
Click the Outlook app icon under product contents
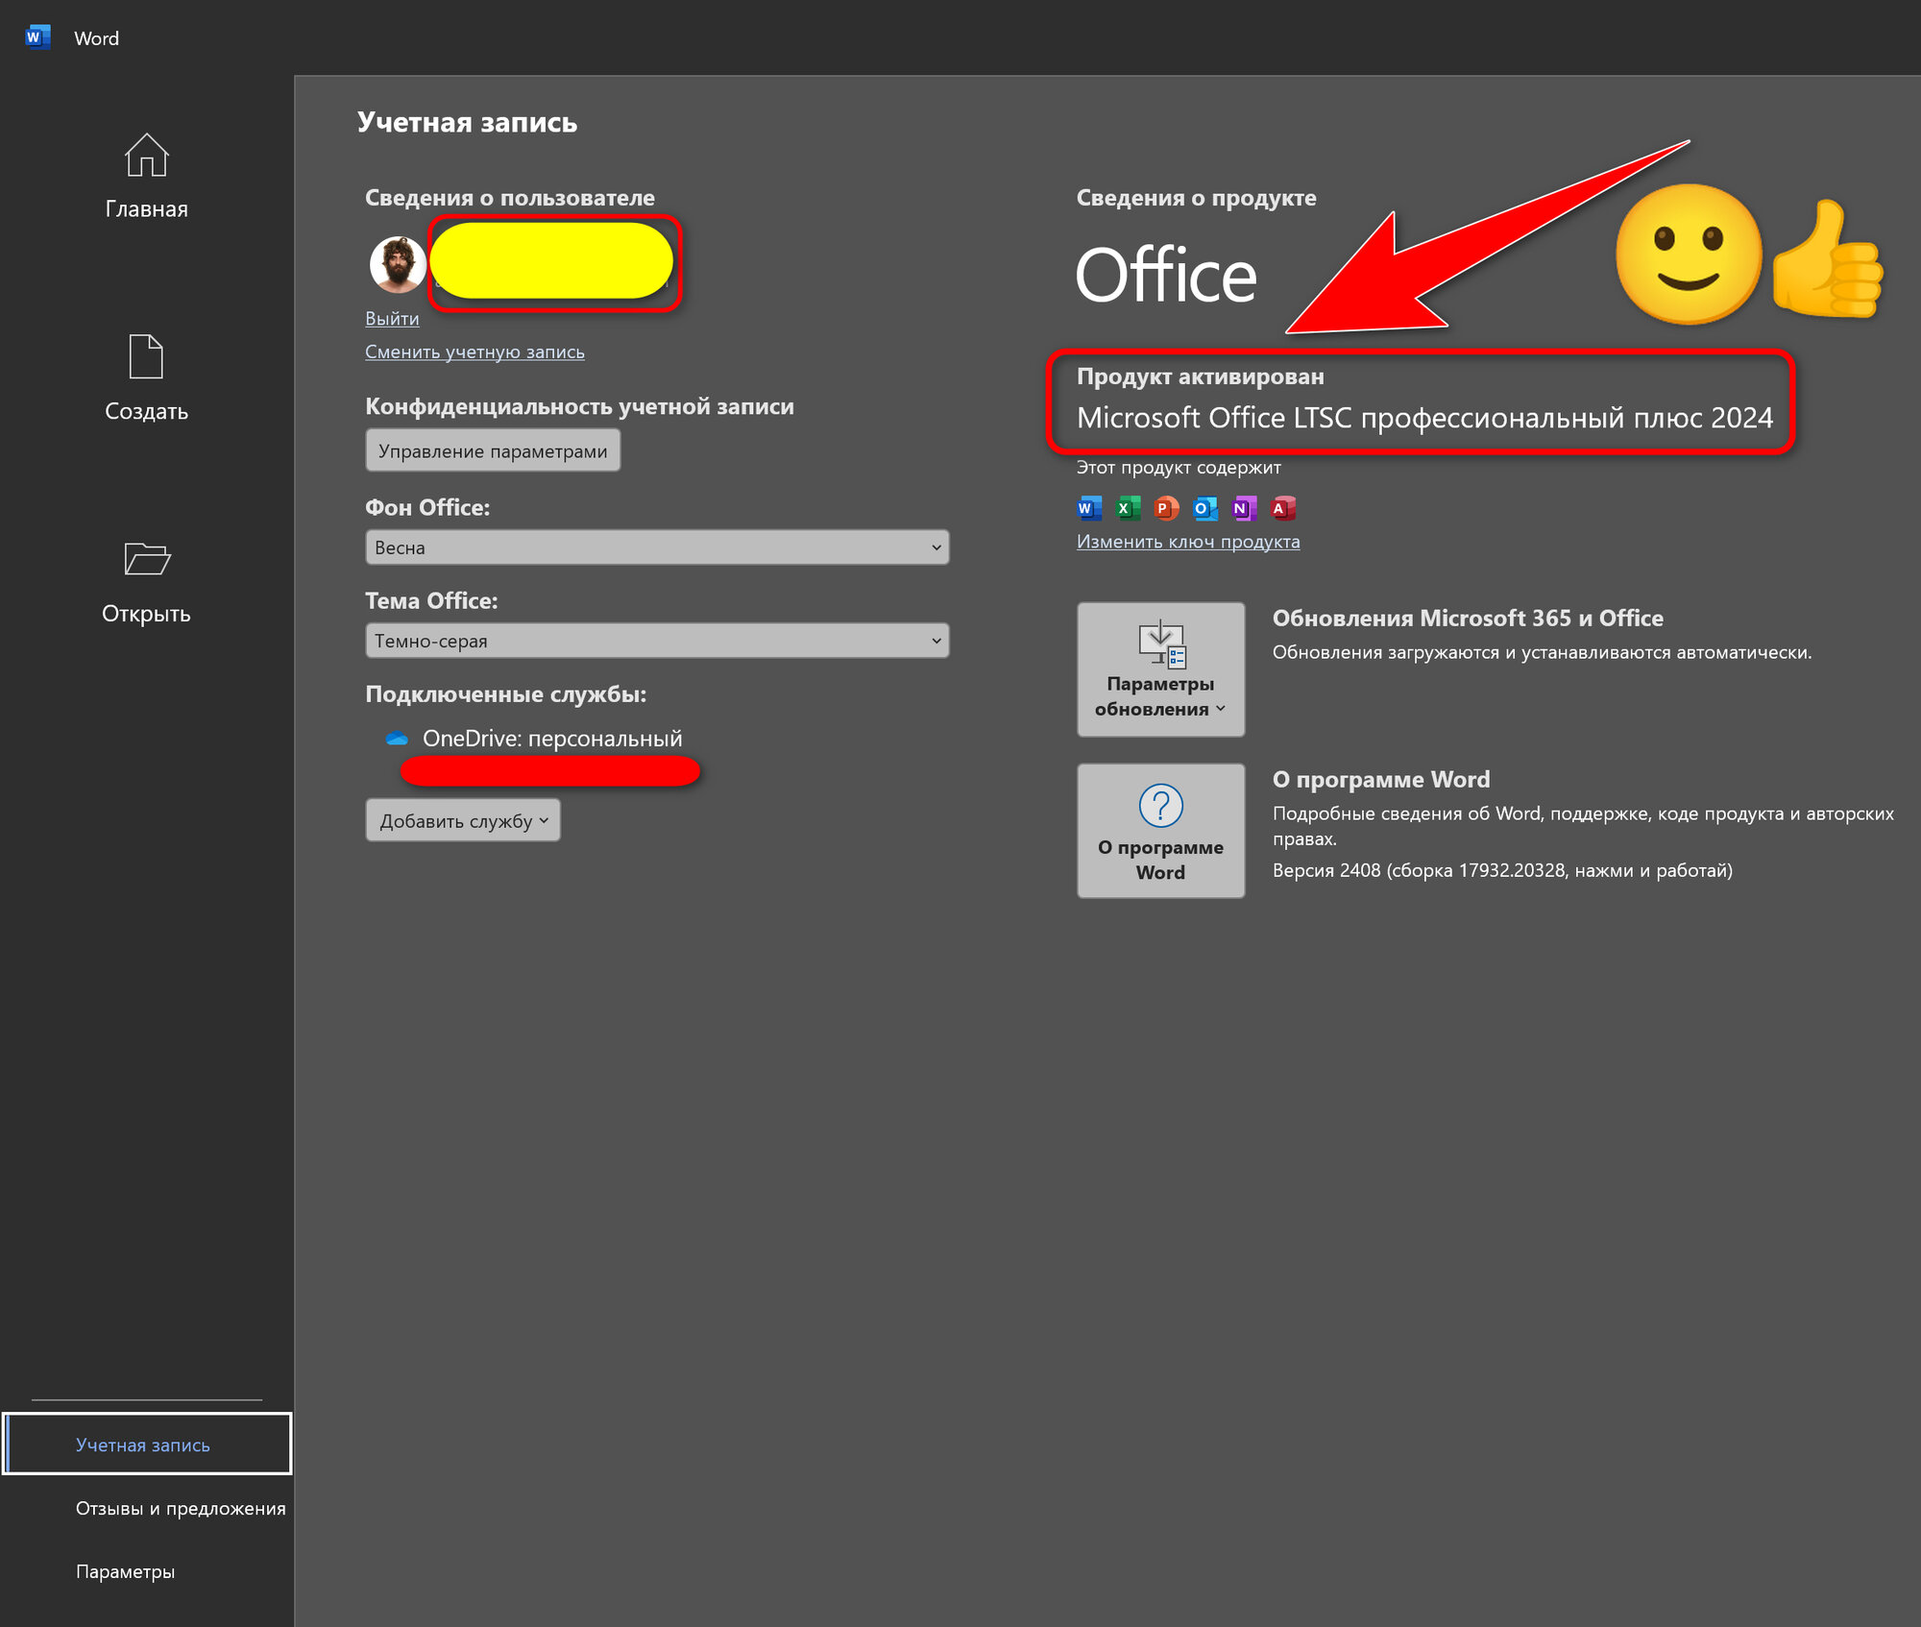pos(1204,508)
